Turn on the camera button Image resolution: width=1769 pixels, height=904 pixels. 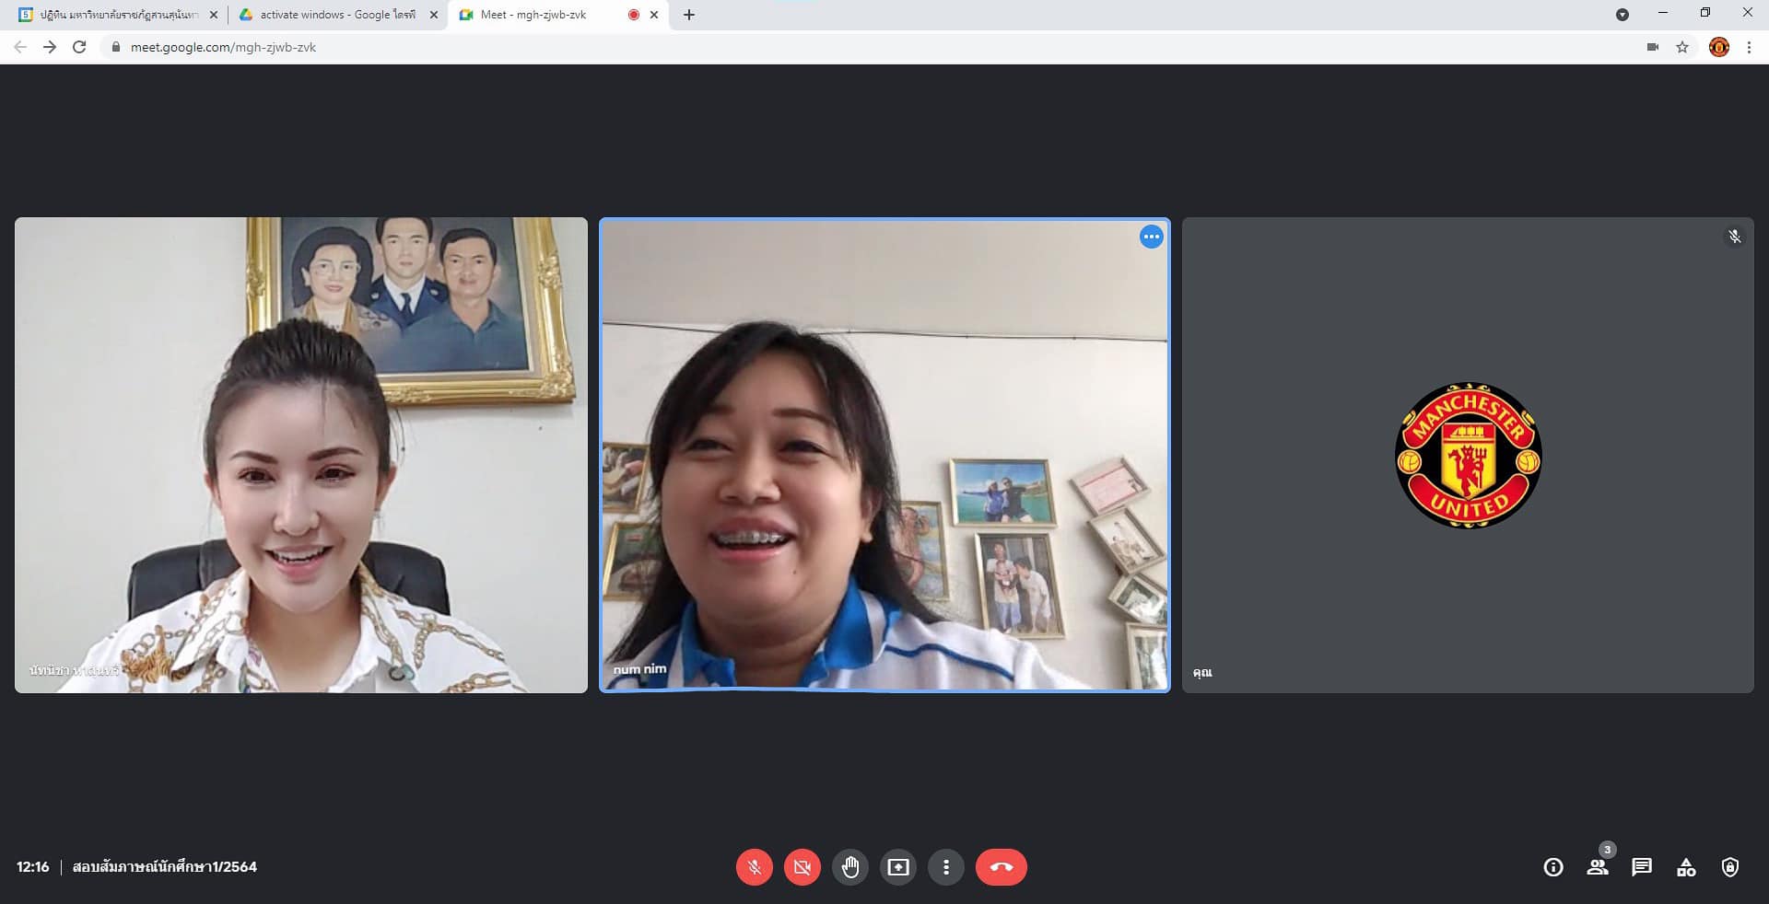tap(802, 867)
